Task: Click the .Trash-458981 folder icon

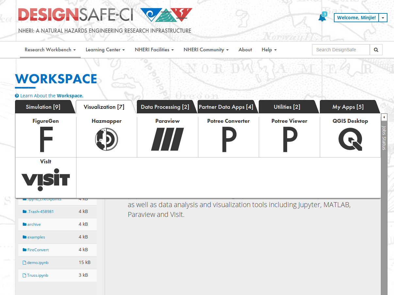Action: 25,212
